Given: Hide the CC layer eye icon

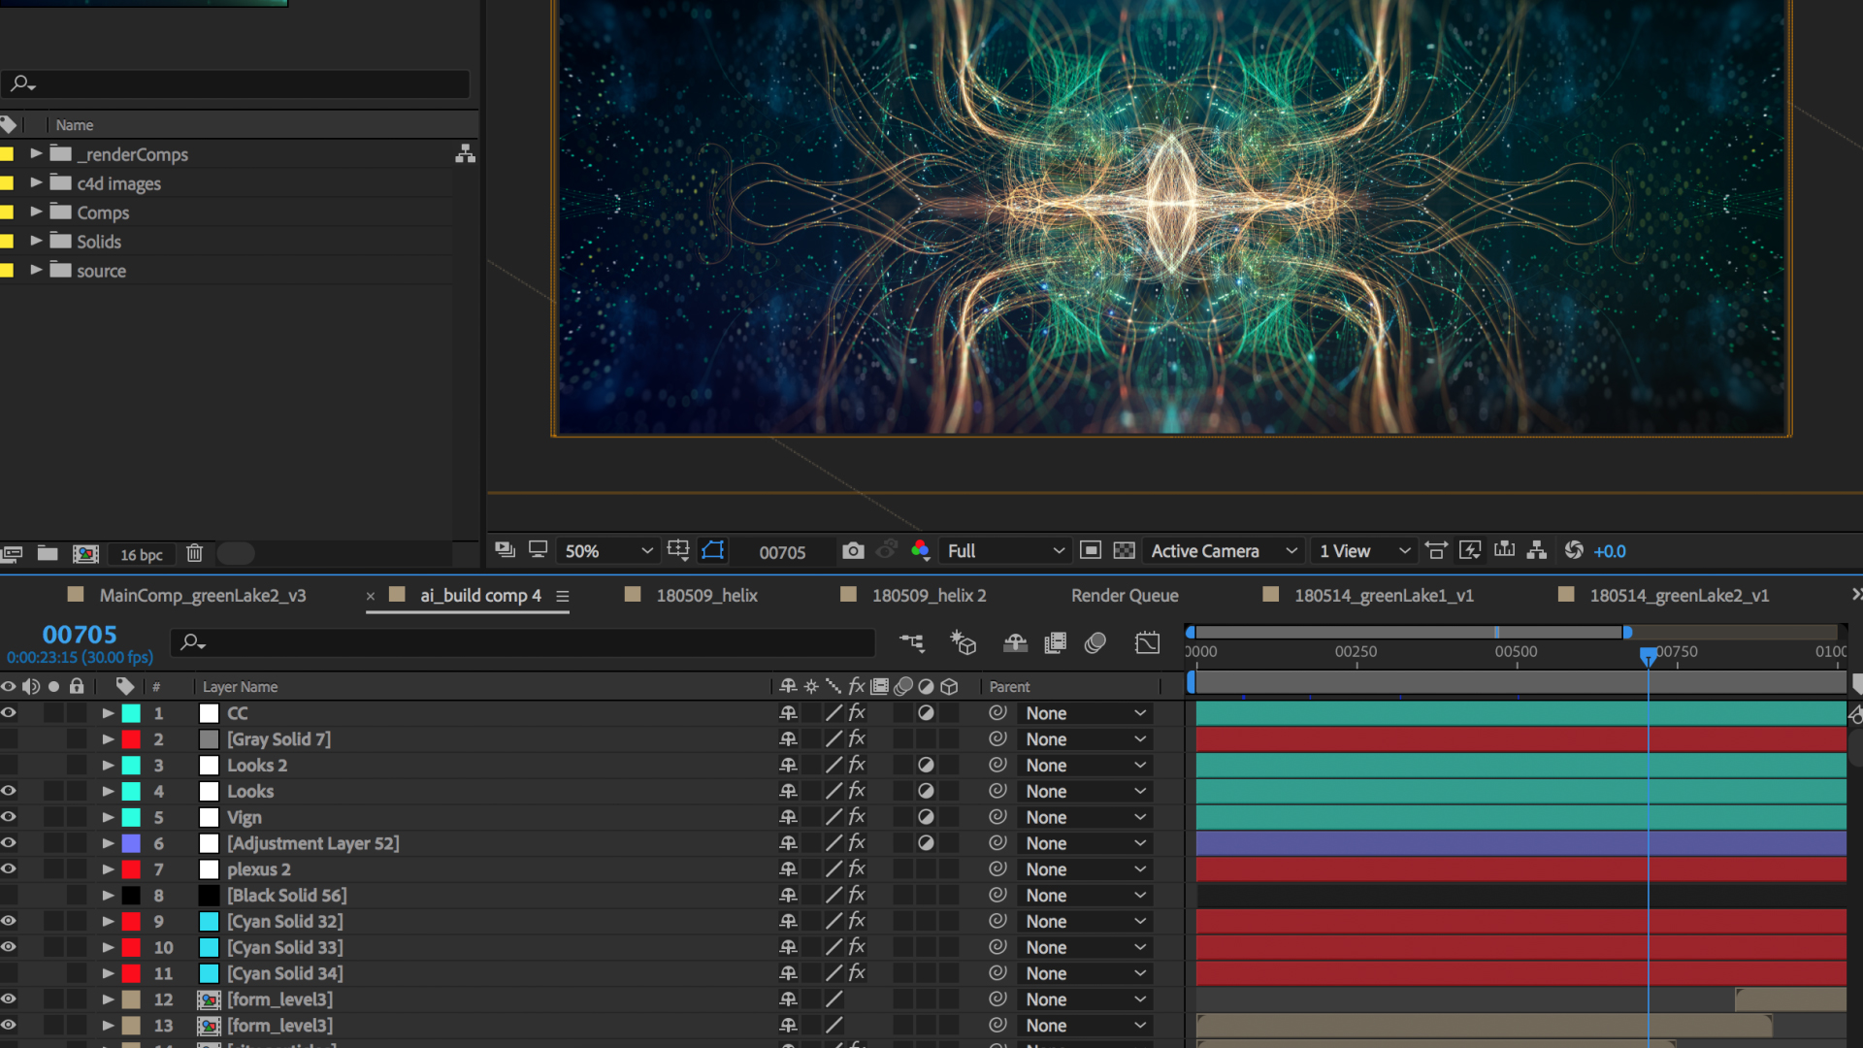Looking at the screenshot, I should pos(9,713).
